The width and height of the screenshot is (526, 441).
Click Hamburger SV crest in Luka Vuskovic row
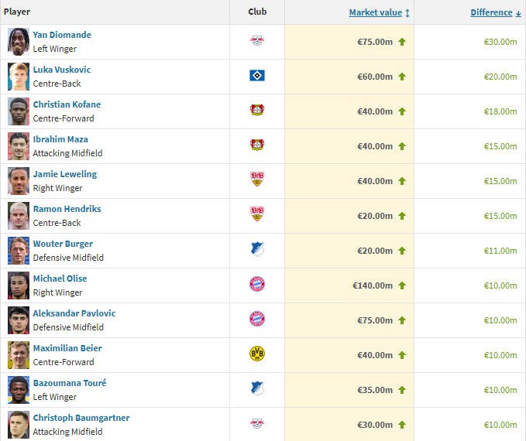tap(257, 76)
